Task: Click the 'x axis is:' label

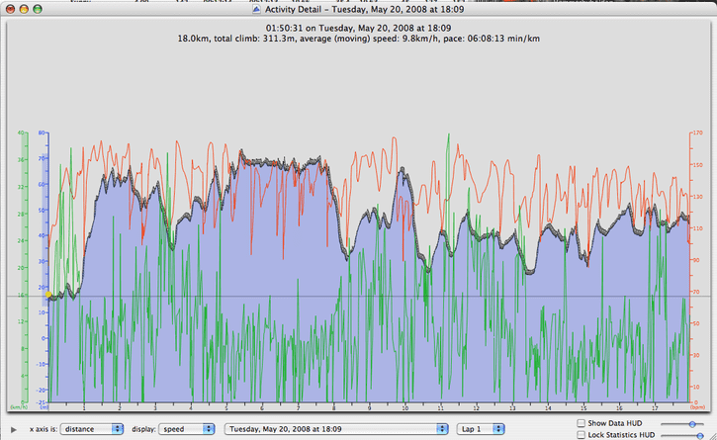Action: click(44, 429)
